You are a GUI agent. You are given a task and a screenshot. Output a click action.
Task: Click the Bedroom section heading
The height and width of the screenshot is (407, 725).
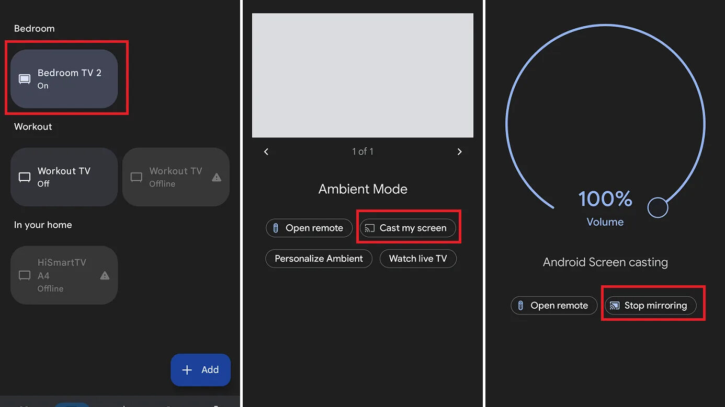34,28
